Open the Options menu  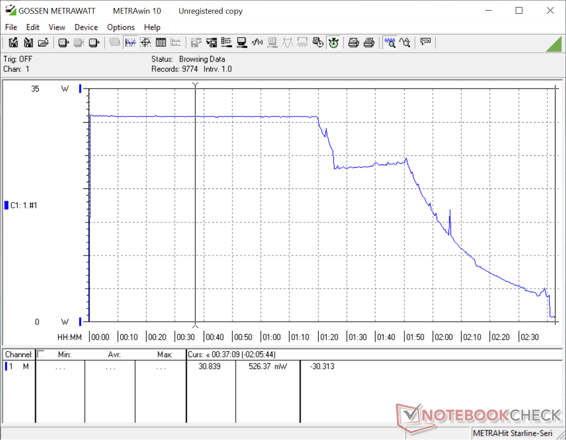(120, 27)
